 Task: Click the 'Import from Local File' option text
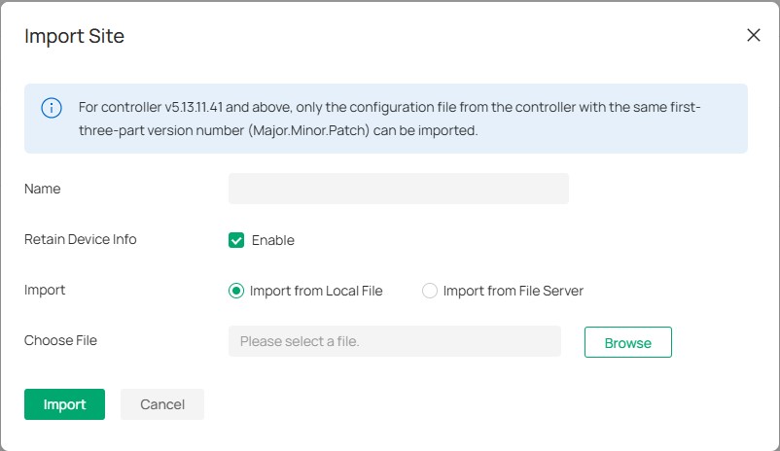pyautogui.click(x=316, y=291)
